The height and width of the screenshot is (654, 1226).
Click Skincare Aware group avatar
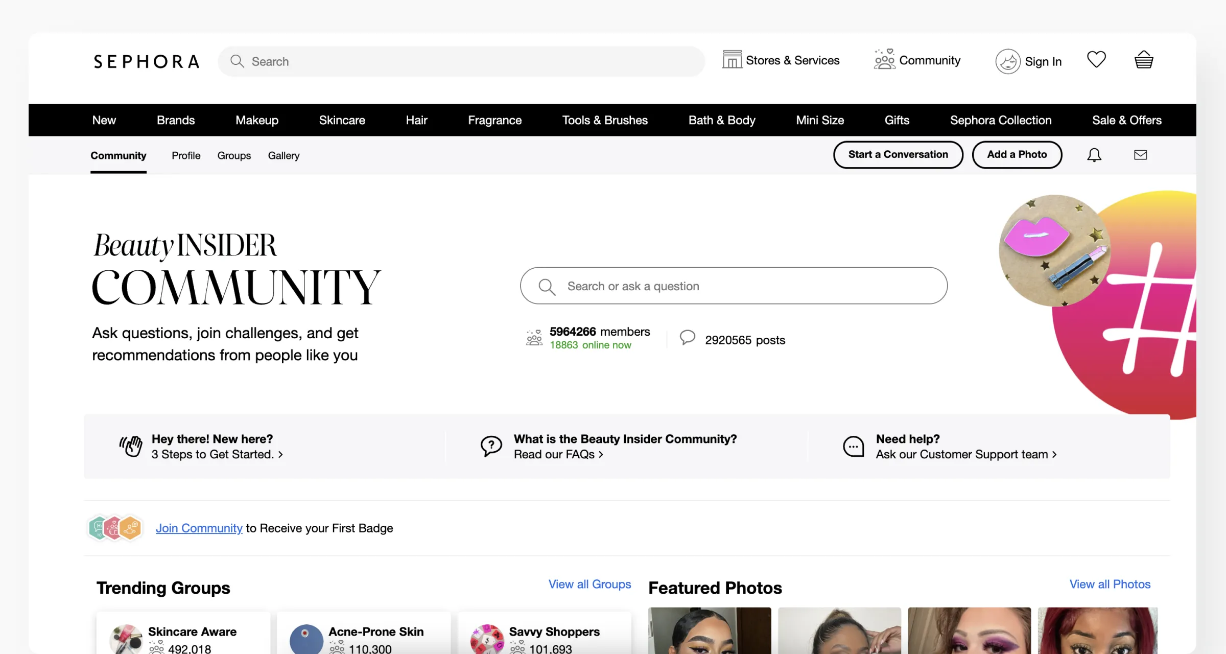[x=126, y=639]
